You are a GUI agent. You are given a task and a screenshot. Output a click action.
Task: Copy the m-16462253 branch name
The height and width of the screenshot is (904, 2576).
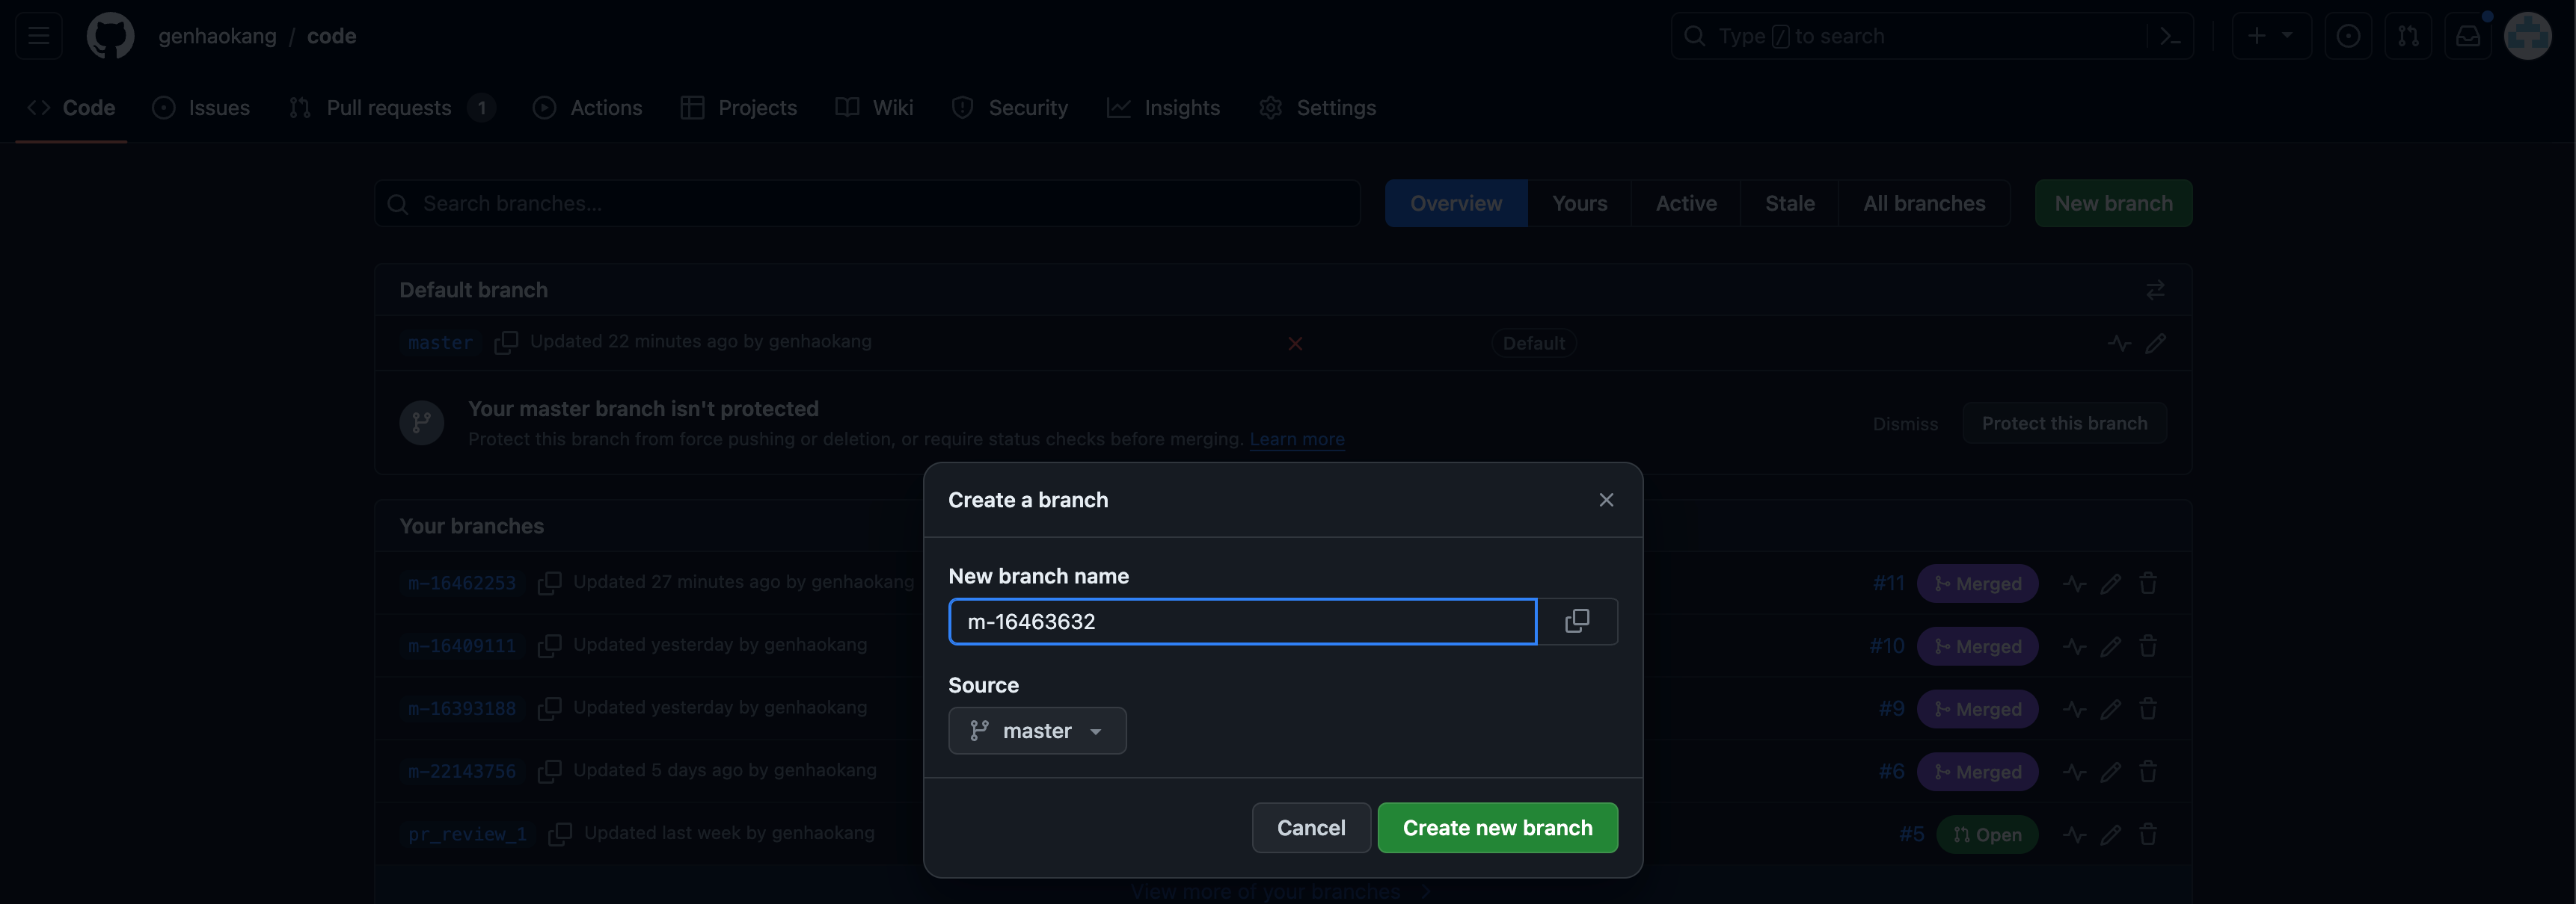click(x=549, y=583)
